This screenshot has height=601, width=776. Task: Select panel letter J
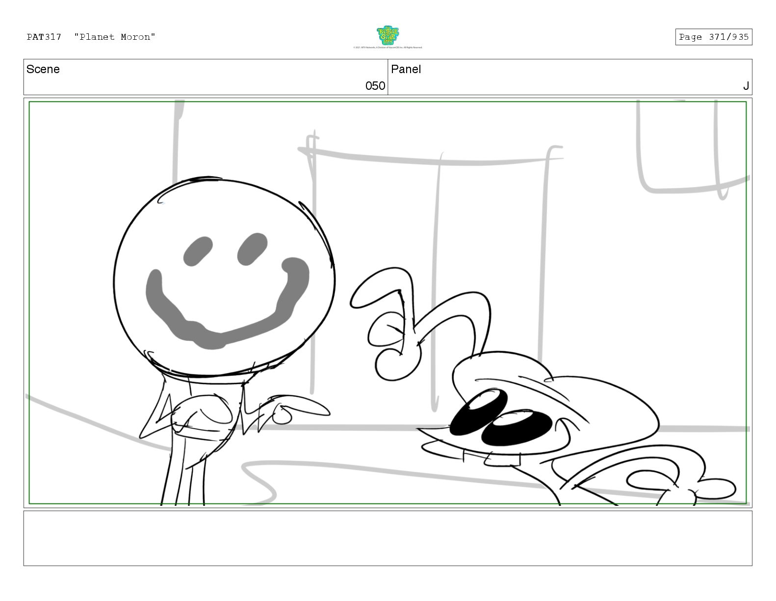pyautogui.click(x=746, y=86)
